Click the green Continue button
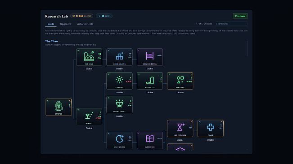Screen dimensions: 293x164 tap(240, 16)
